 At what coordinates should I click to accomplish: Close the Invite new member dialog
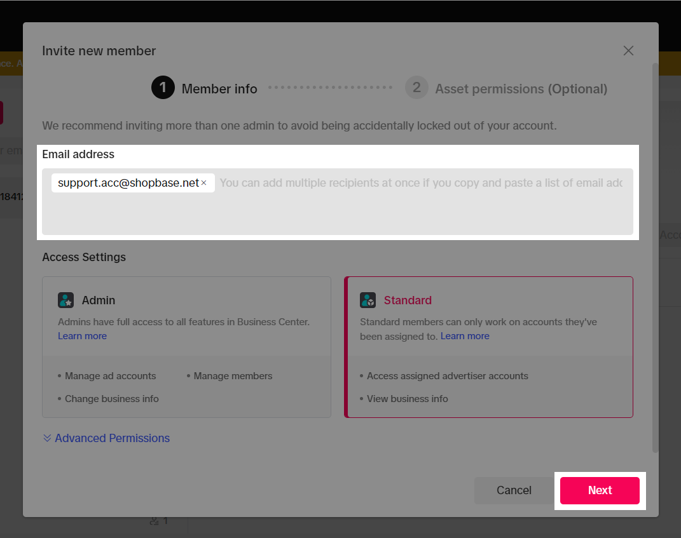[x=628, y=51]
